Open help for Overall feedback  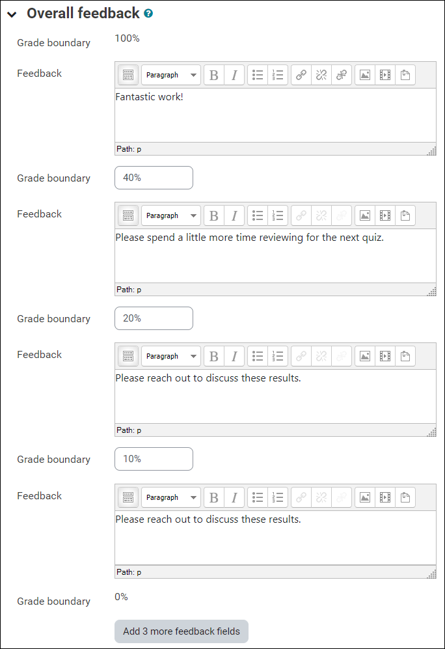click(x=148, y=12)
